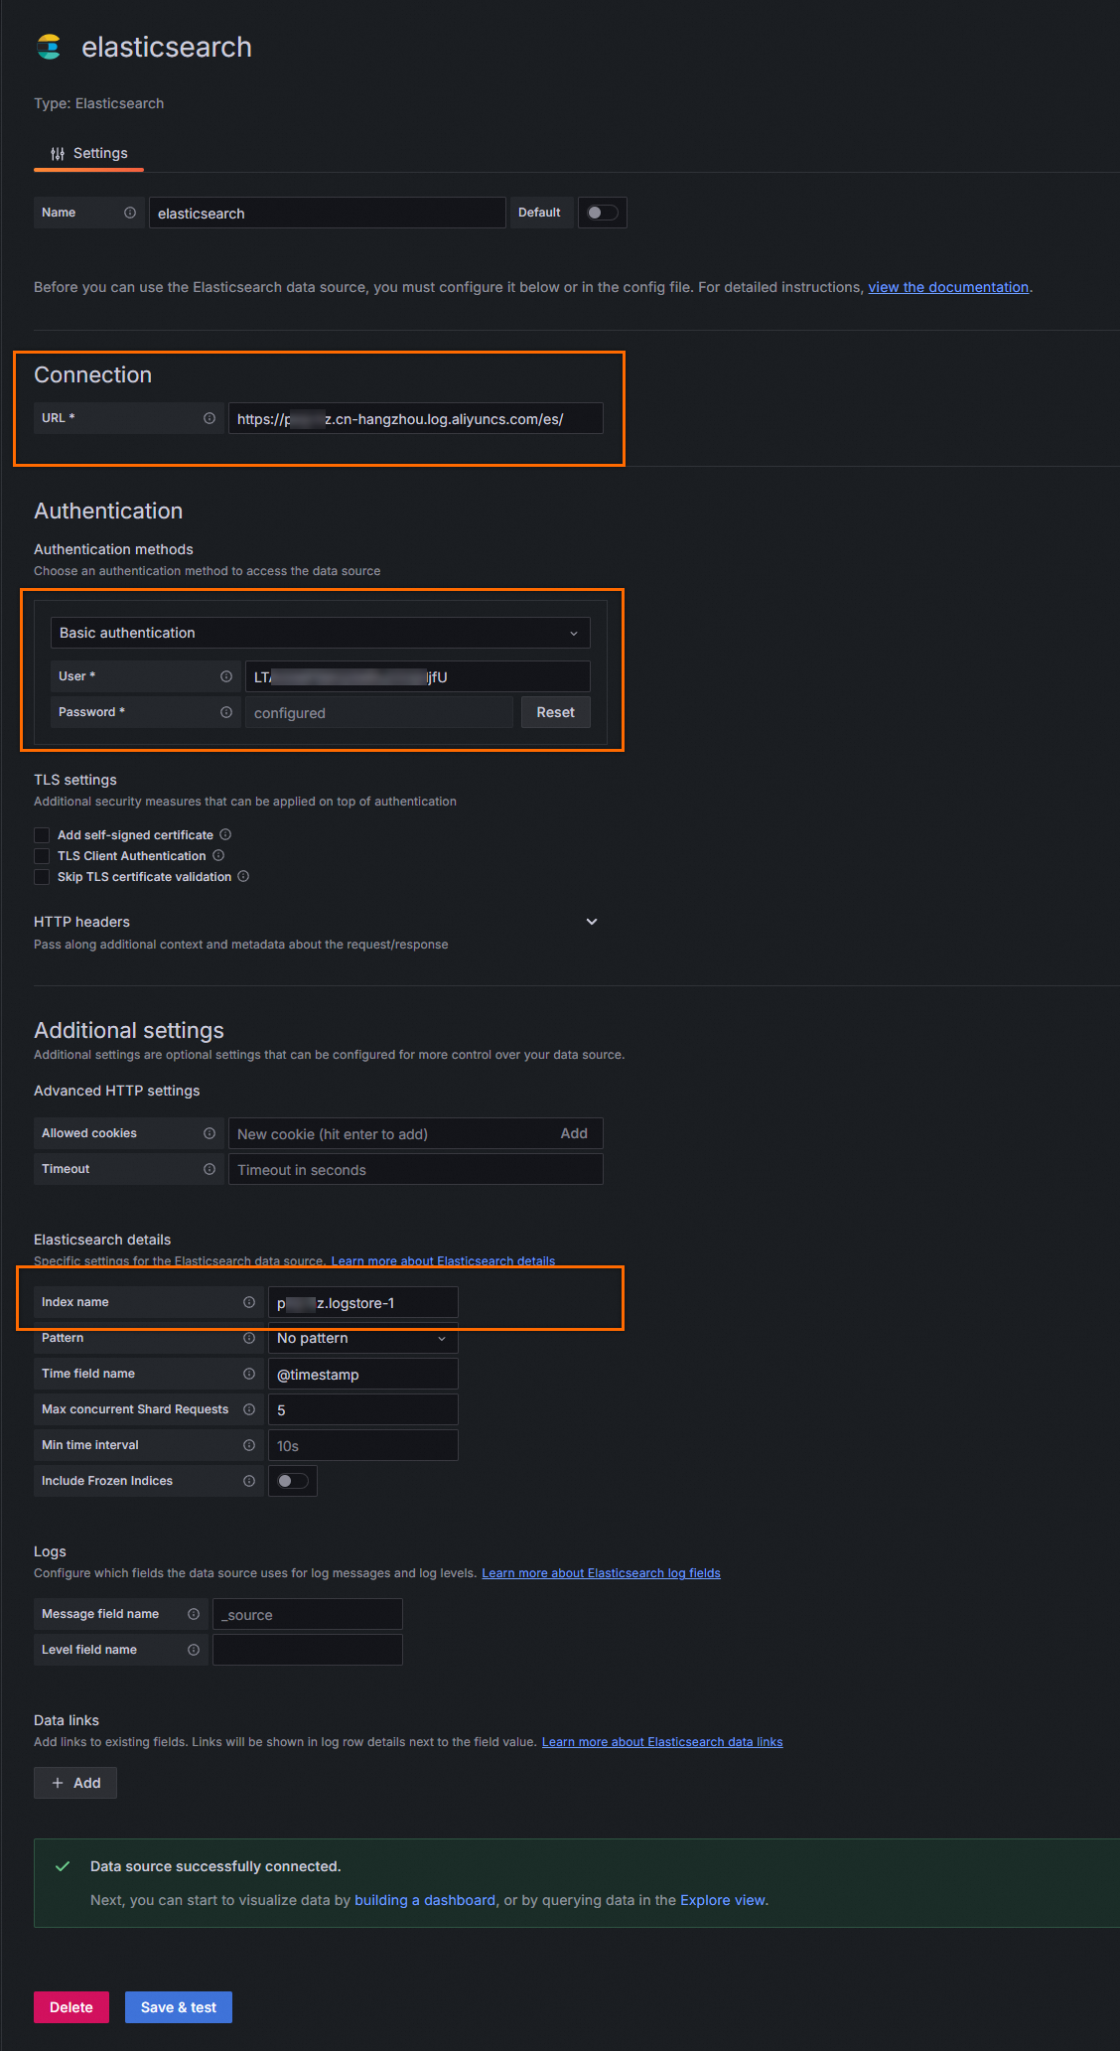This screenshot has height=2051, width=1120.
Task: Click info icon beside User label
Action: (226, 676)
